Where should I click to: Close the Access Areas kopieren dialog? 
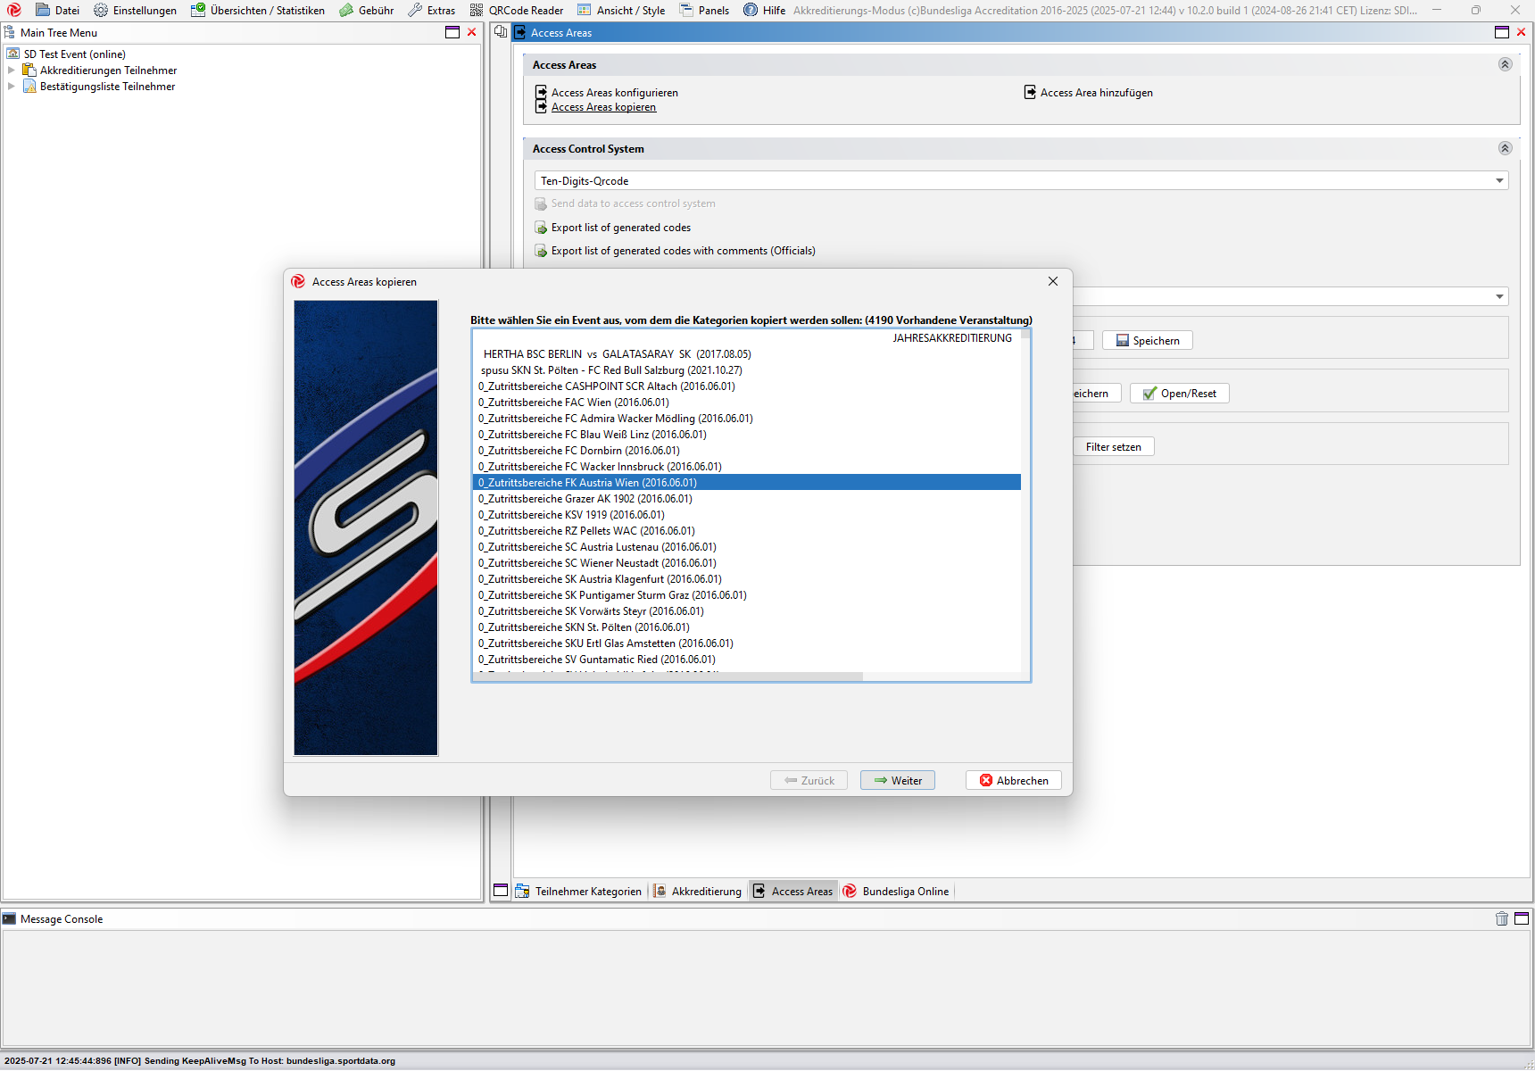click(1053, 281)
